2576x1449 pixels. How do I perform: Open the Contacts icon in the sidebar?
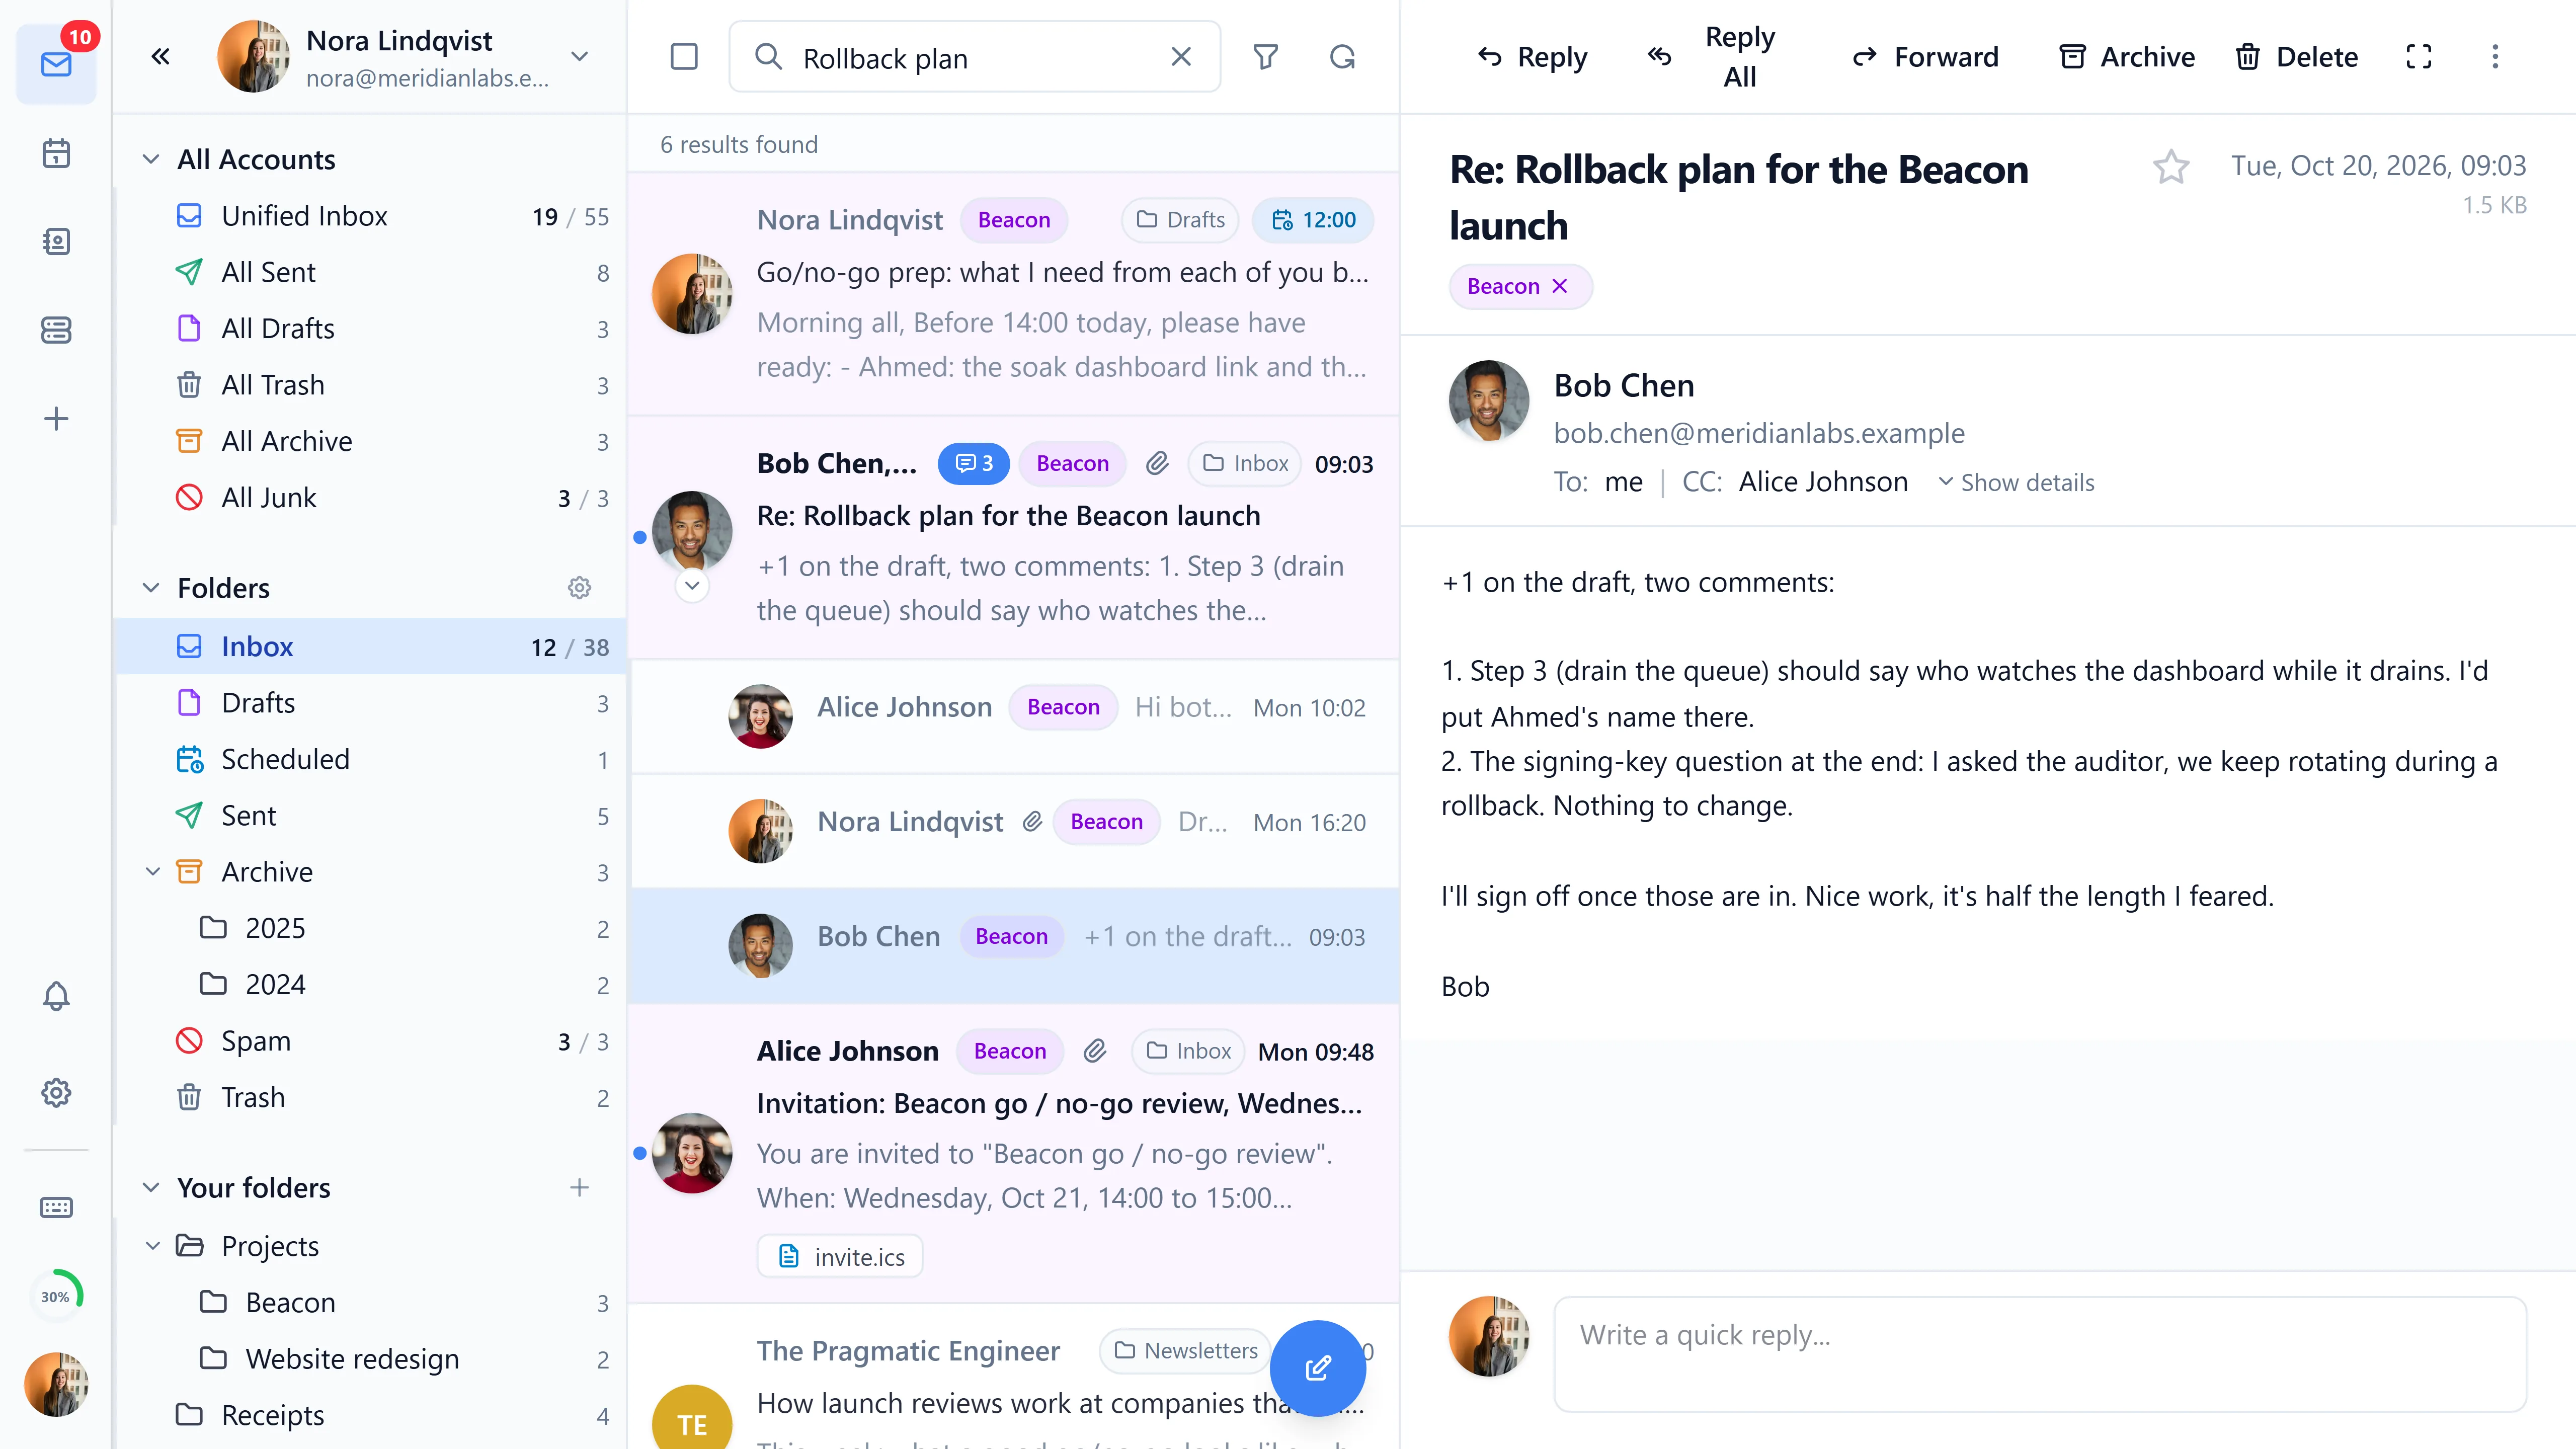(x=56, y=241)
